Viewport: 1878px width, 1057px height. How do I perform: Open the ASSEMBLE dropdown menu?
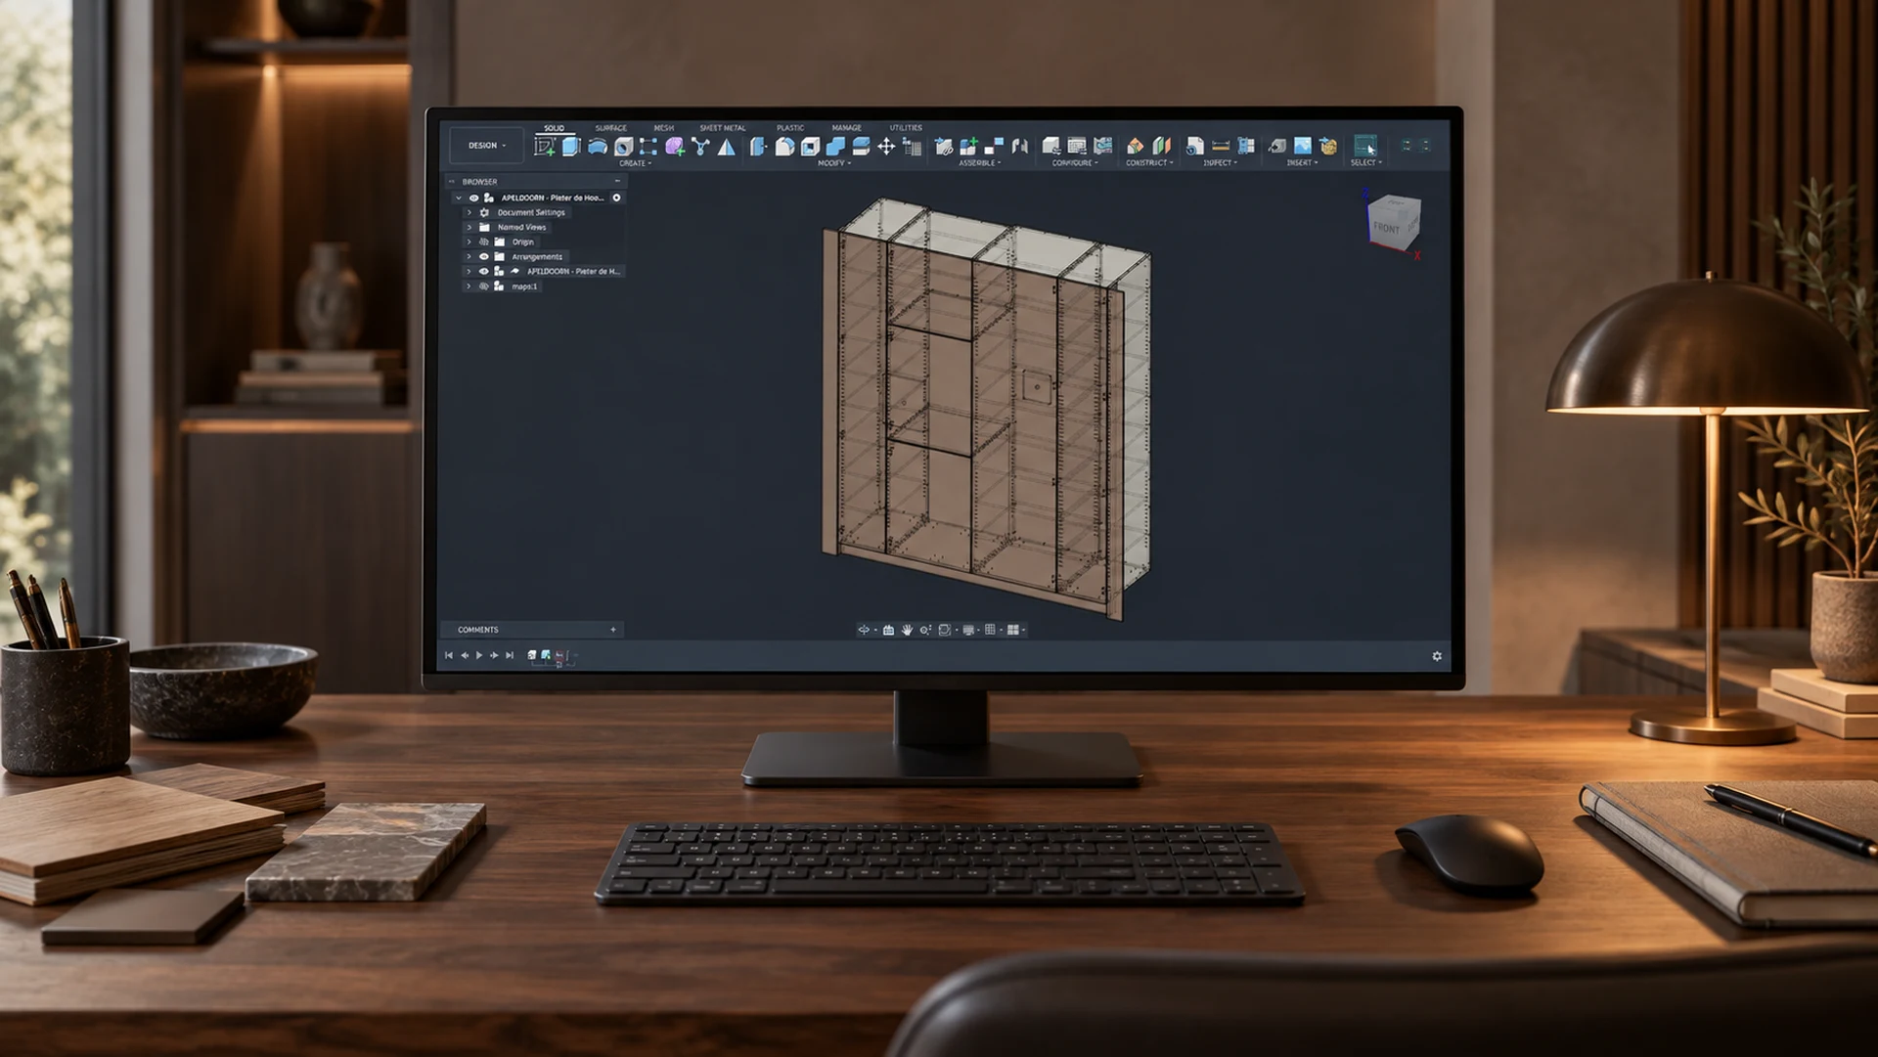click(x=979, y=163)
